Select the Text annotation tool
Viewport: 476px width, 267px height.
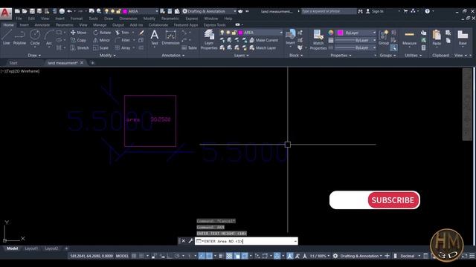(155, 37)
